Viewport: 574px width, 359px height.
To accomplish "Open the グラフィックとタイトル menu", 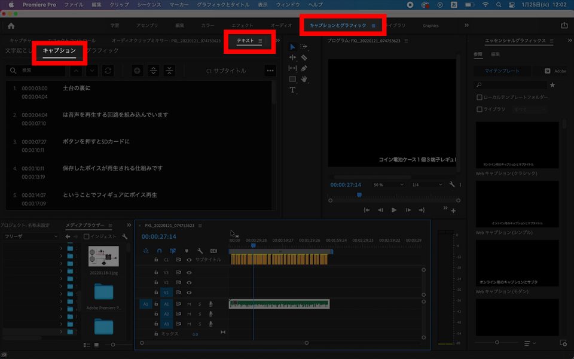I will tap(223, 5).
